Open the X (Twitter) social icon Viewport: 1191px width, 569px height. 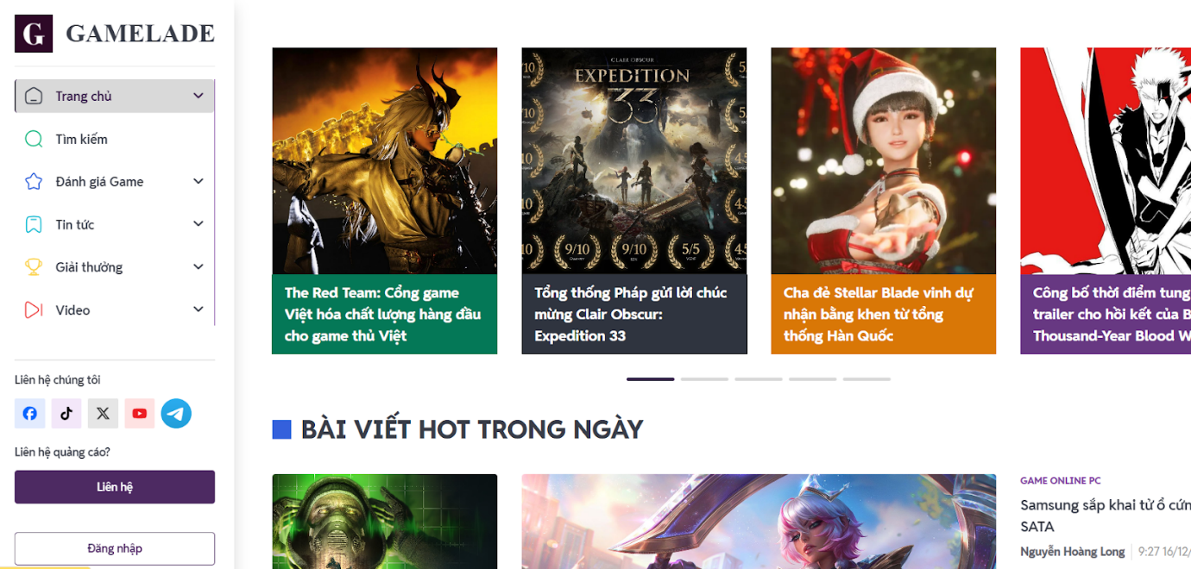click(103, 414)
